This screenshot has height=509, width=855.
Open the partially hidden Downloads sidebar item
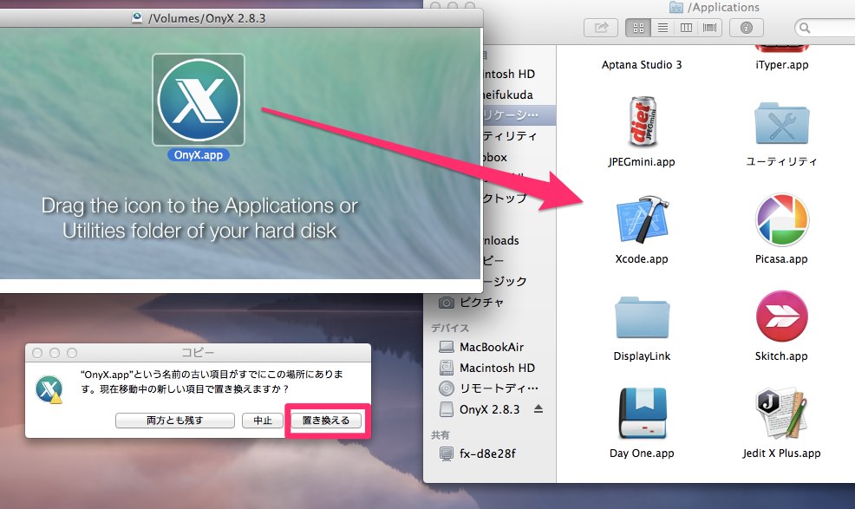click(x=501, y=240)
